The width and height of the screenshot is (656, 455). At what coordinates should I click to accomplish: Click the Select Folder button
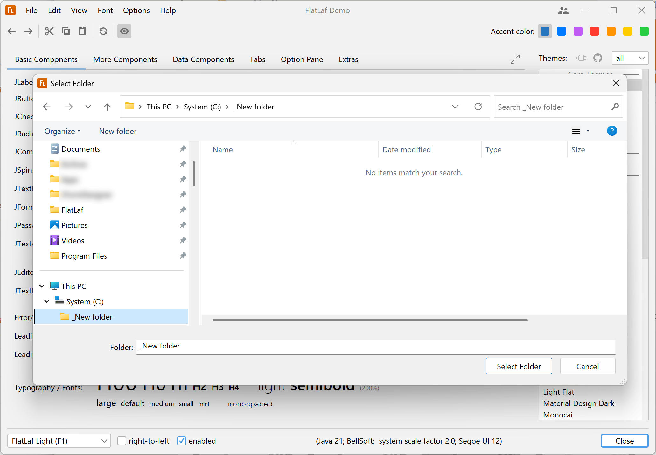pyautogui.click(x=519, y=366)
